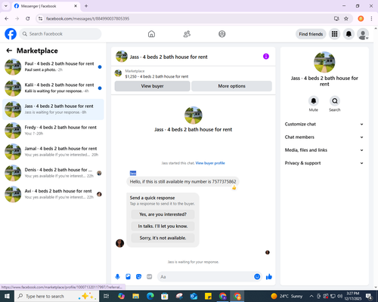Open Sticky Notes from the taskbar
378x302 pixels.
coord(208,296)
